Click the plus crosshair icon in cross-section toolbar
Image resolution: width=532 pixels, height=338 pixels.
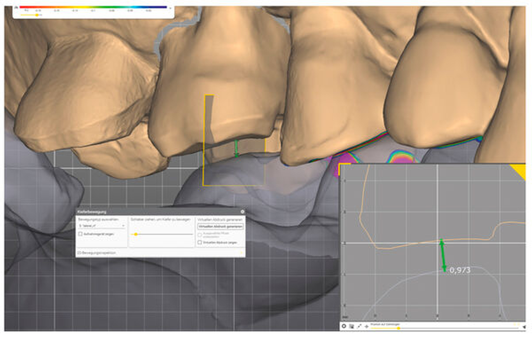click(x=366, y=326)
